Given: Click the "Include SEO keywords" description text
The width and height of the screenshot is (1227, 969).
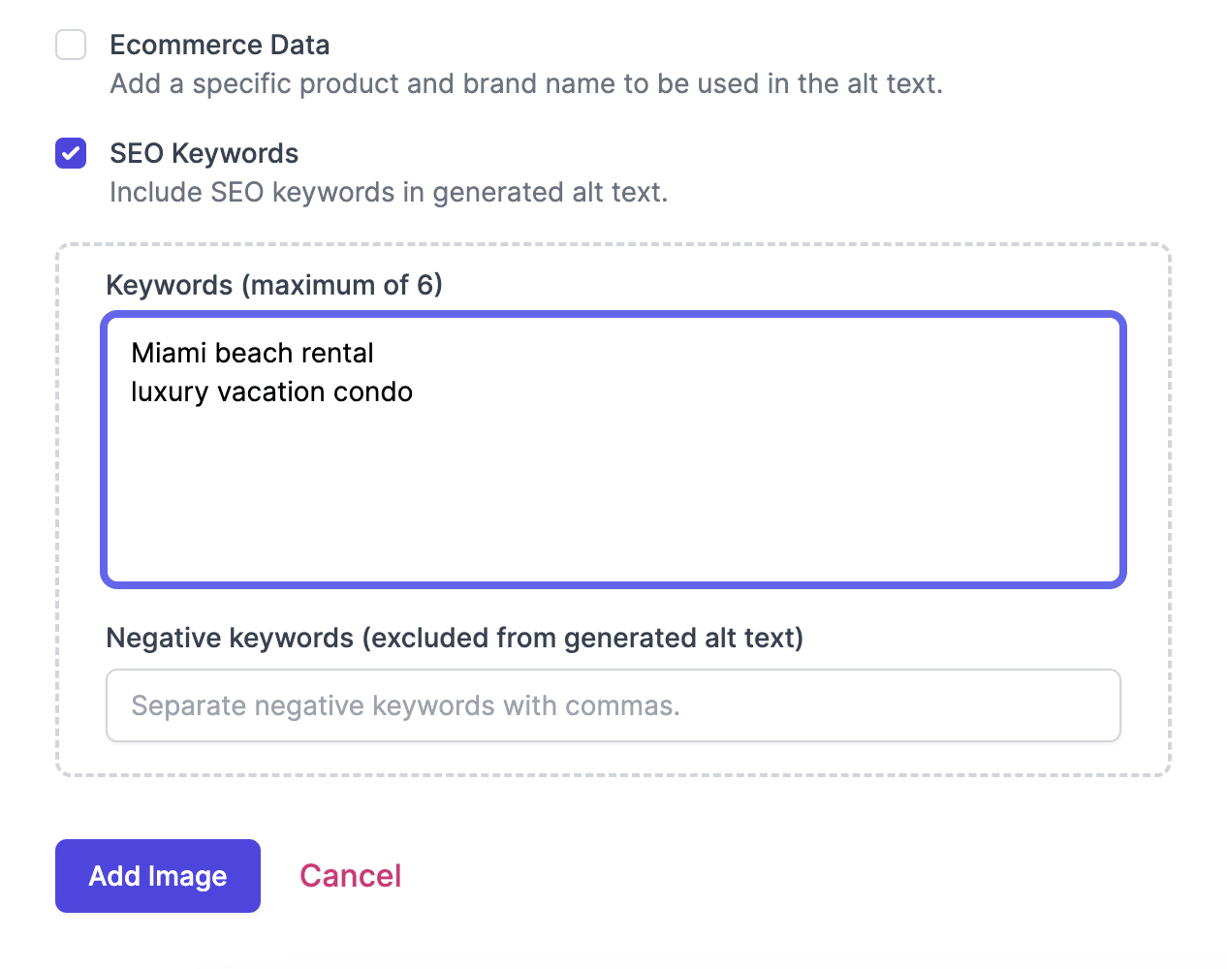Looking at the screenshot, I should [388, 192].
